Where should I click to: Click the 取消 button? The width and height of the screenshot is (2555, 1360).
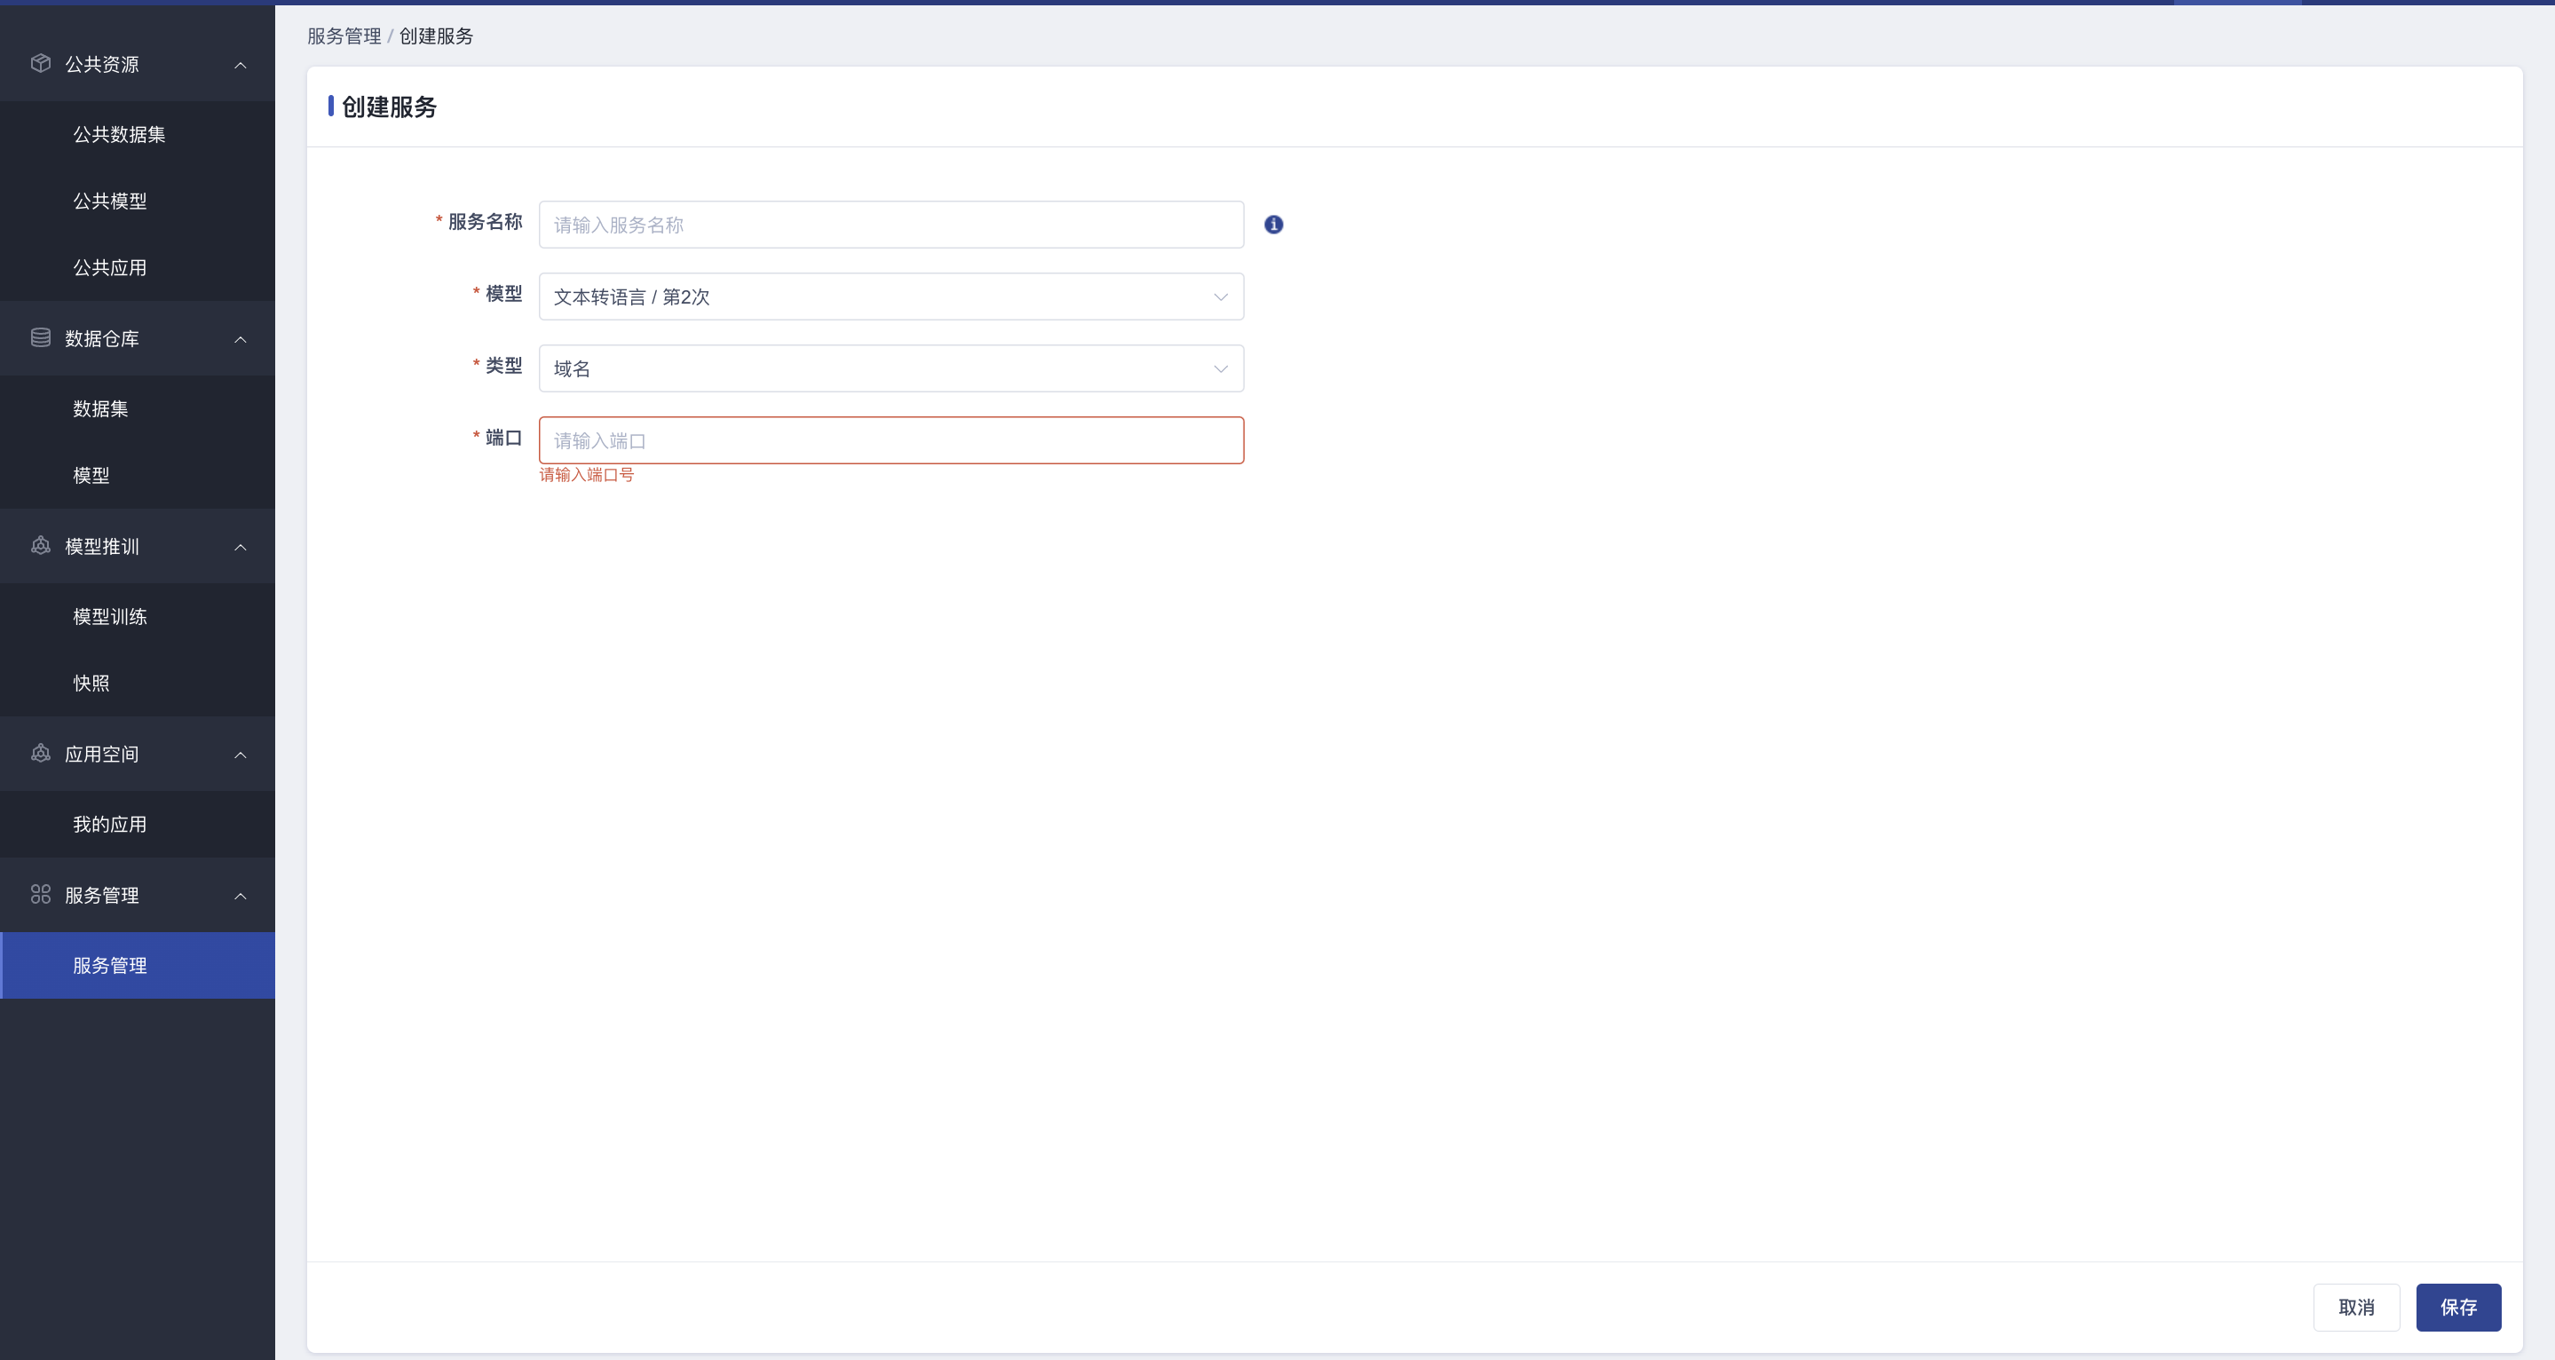pyautogui.click(x=2355, y=1308)
